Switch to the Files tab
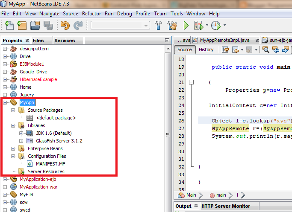The width and height of the screenshot is (292, 212). 38,41
